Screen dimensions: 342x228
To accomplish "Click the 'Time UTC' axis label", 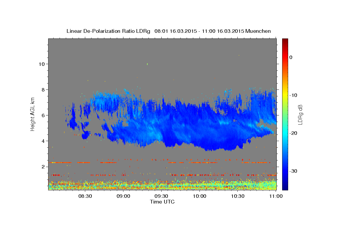I will point(162,202).
